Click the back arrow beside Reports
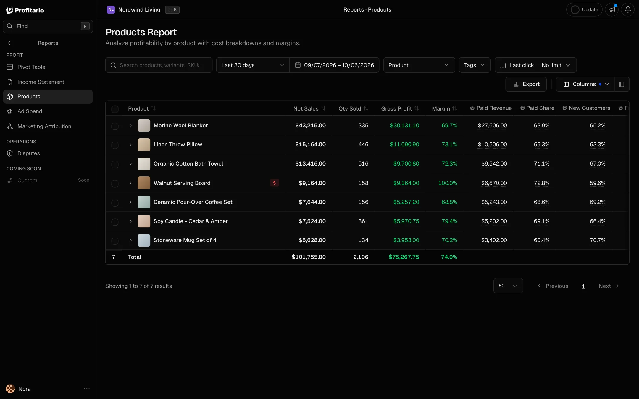 9,43
